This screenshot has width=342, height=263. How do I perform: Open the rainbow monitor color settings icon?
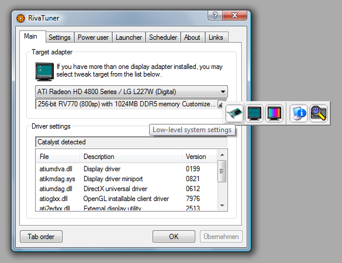[274, 113]
